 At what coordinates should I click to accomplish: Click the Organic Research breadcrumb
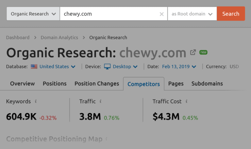click(x=108, y=38)
